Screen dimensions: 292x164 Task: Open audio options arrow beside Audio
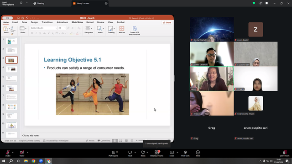pyautogui.click(x=13, y=152)
